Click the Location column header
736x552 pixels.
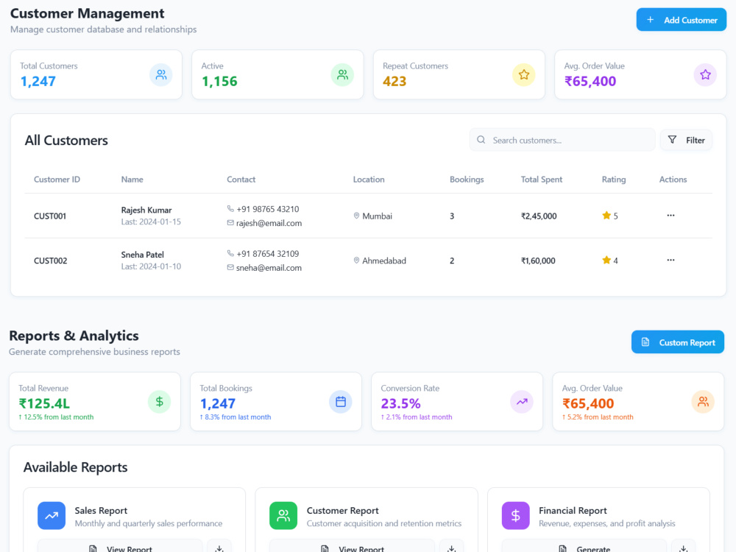click(x=369, y=180)
